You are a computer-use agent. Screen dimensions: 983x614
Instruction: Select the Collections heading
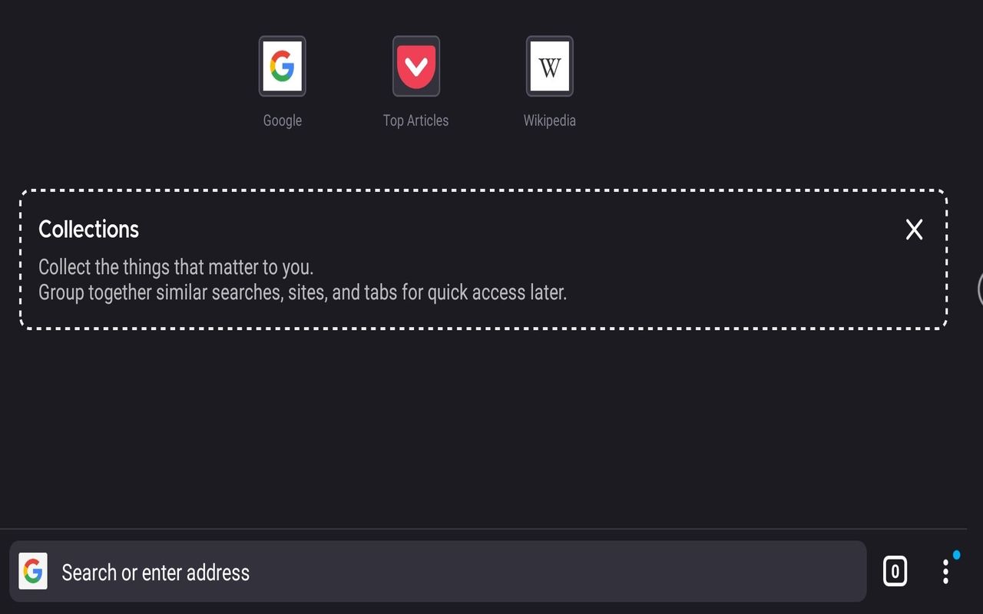(x=88, y=229)
